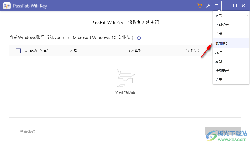The height and width of the screenshot is (144, 250).
Task: Select 注册 in the dropdown menu
Action: coord(231,34)
